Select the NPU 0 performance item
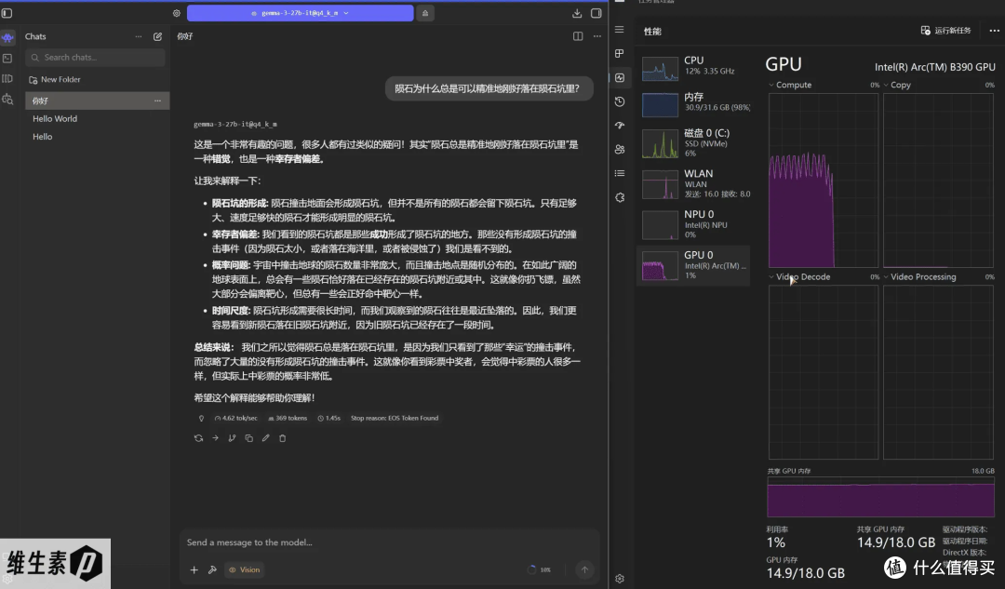 pos(695,224)
